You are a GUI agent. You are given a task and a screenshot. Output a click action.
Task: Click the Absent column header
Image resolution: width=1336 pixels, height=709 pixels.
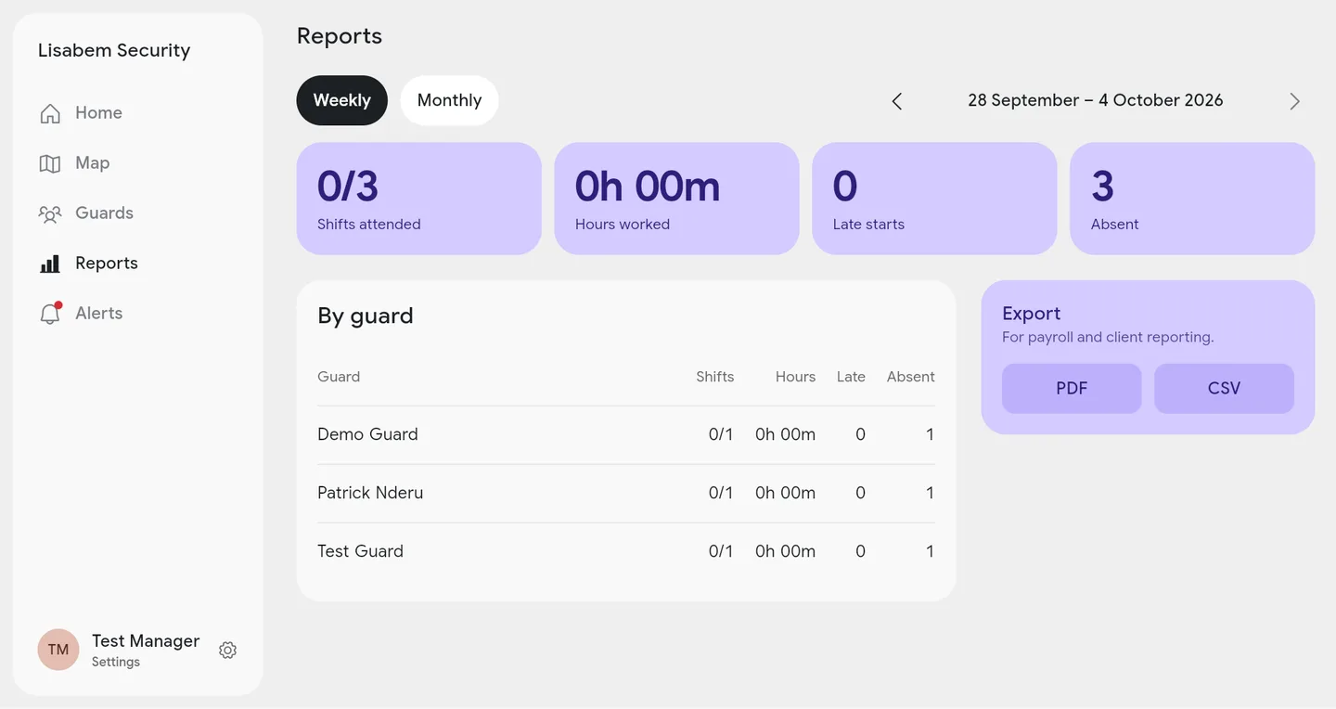click(910, 377)
